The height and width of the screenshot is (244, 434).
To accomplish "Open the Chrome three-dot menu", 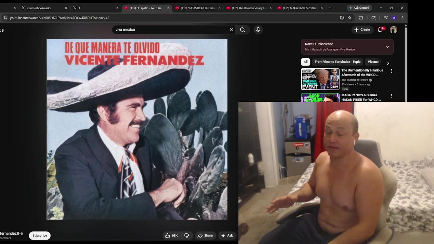I will click(x=402, y=18).
